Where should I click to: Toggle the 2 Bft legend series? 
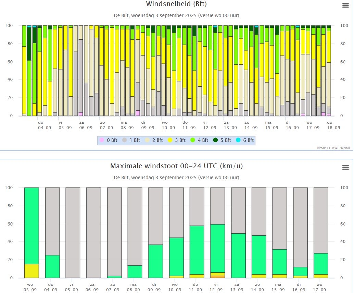point(154,140)
